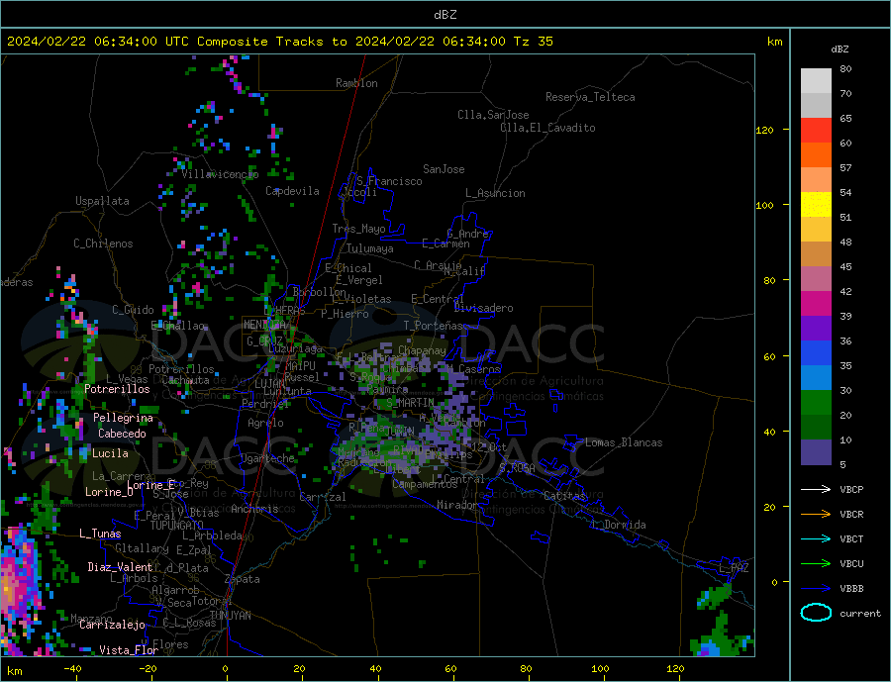
Task: Click the 'Carrizalejo' place label
Action: click(112, 626)
